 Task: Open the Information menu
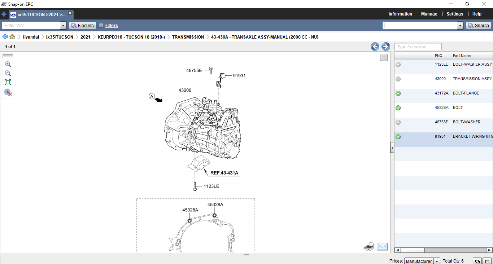[x=400, y=14]
